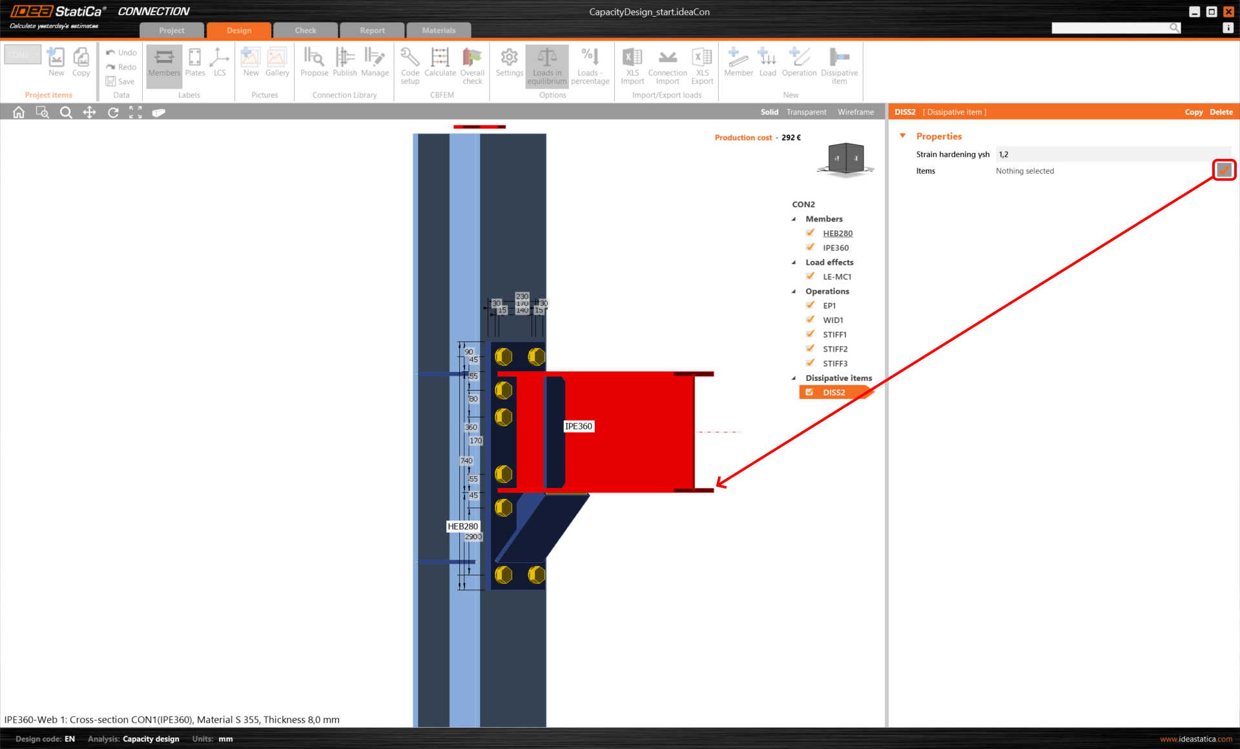This screenshot has height=749, width=1240.
Task: Tick the Items checkbox in Properties panel
Action: 1223,170
